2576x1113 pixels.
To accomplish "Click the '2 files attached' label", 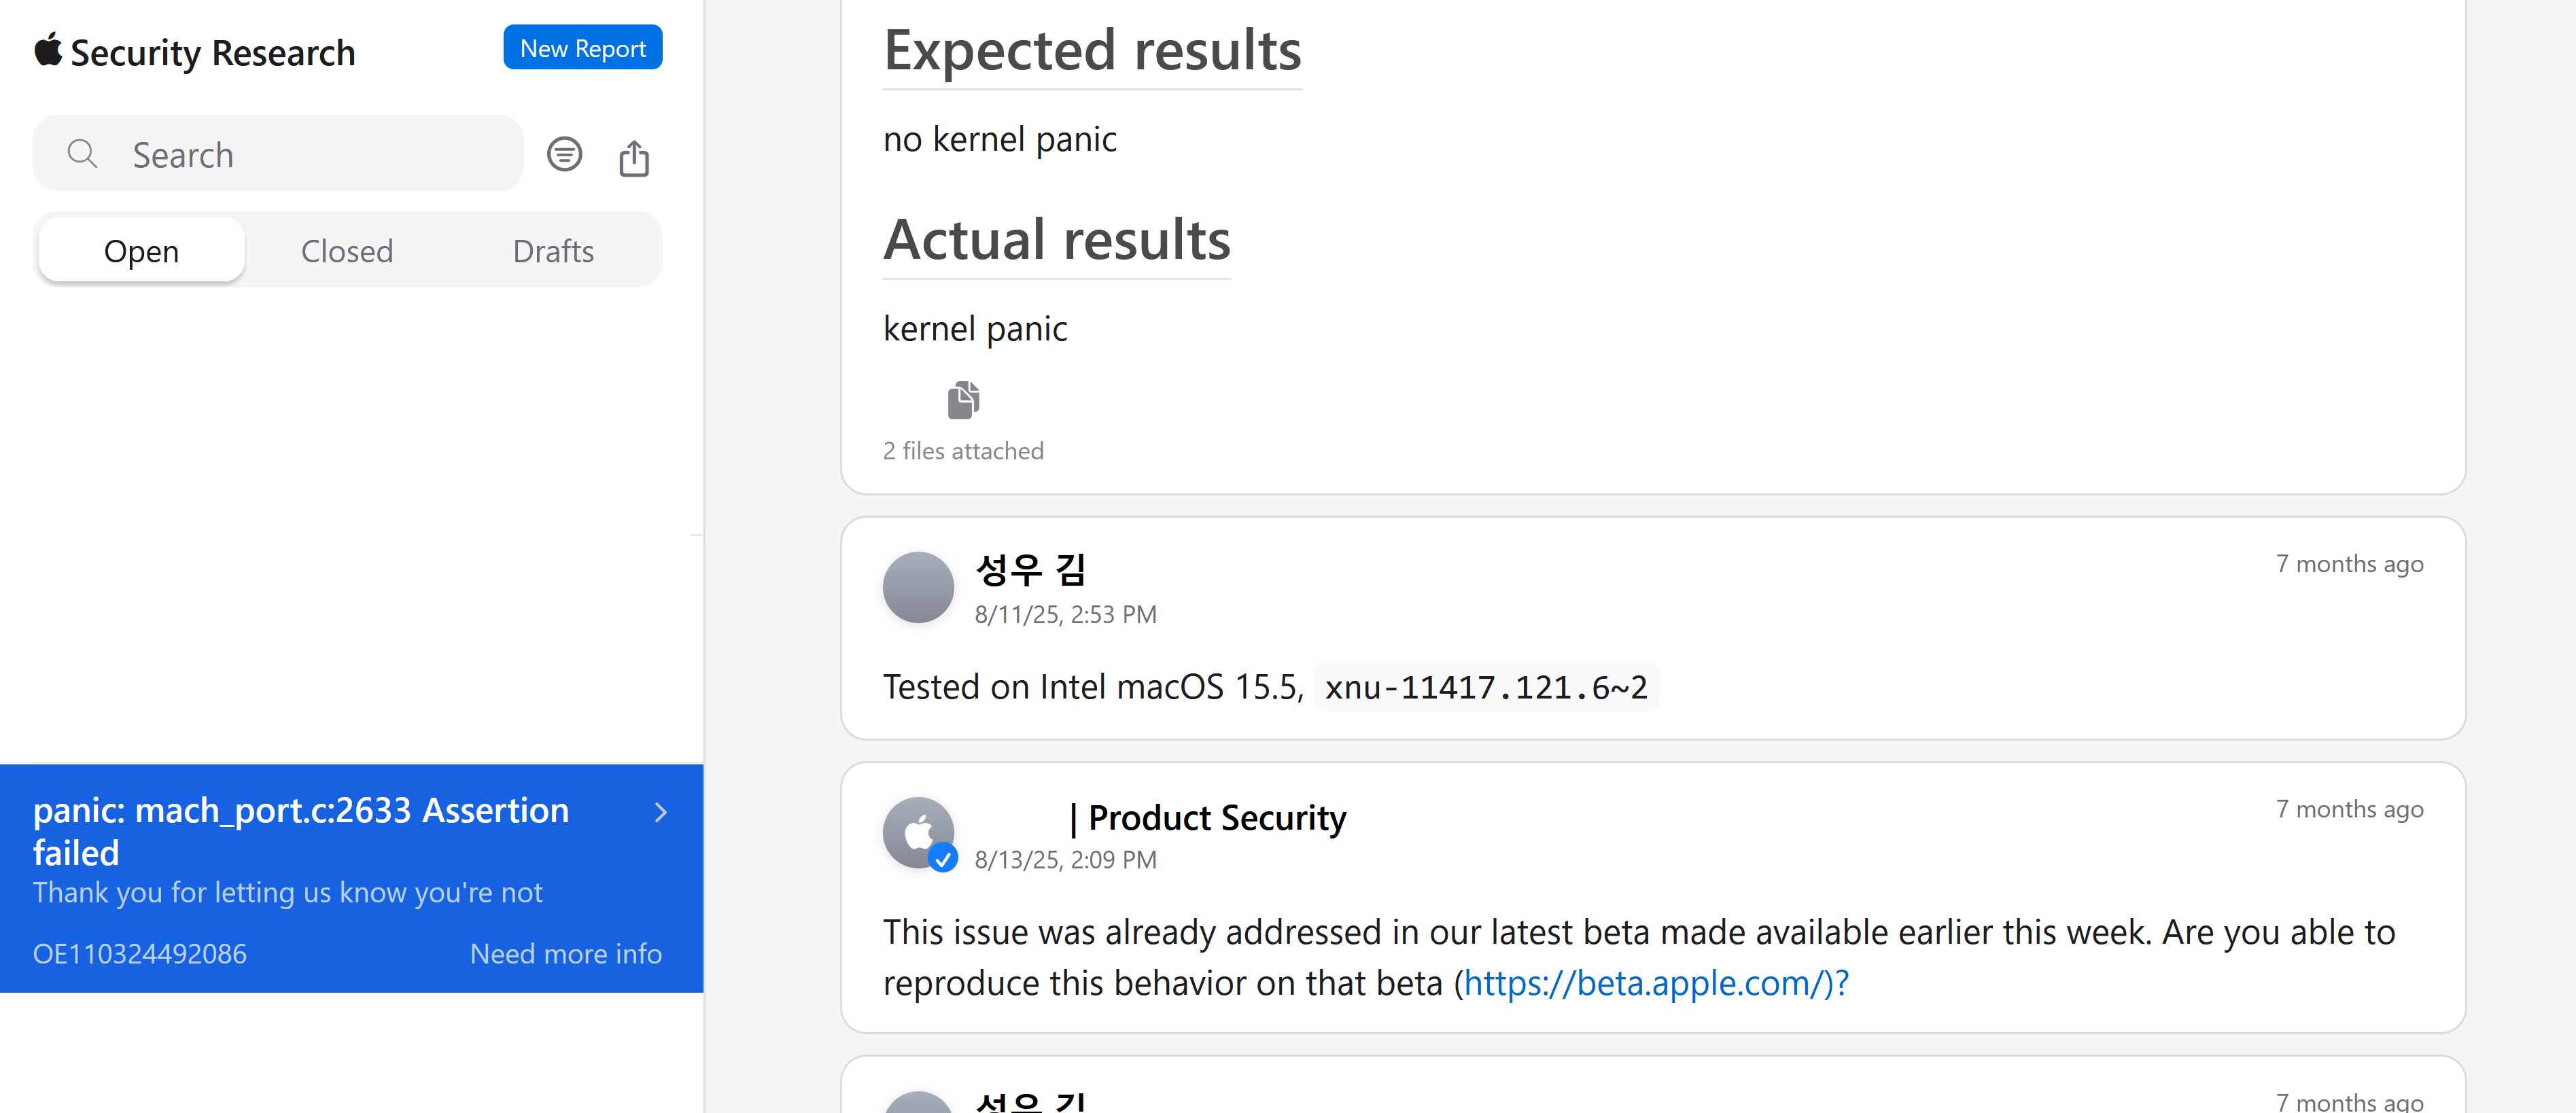I will 963,451.
